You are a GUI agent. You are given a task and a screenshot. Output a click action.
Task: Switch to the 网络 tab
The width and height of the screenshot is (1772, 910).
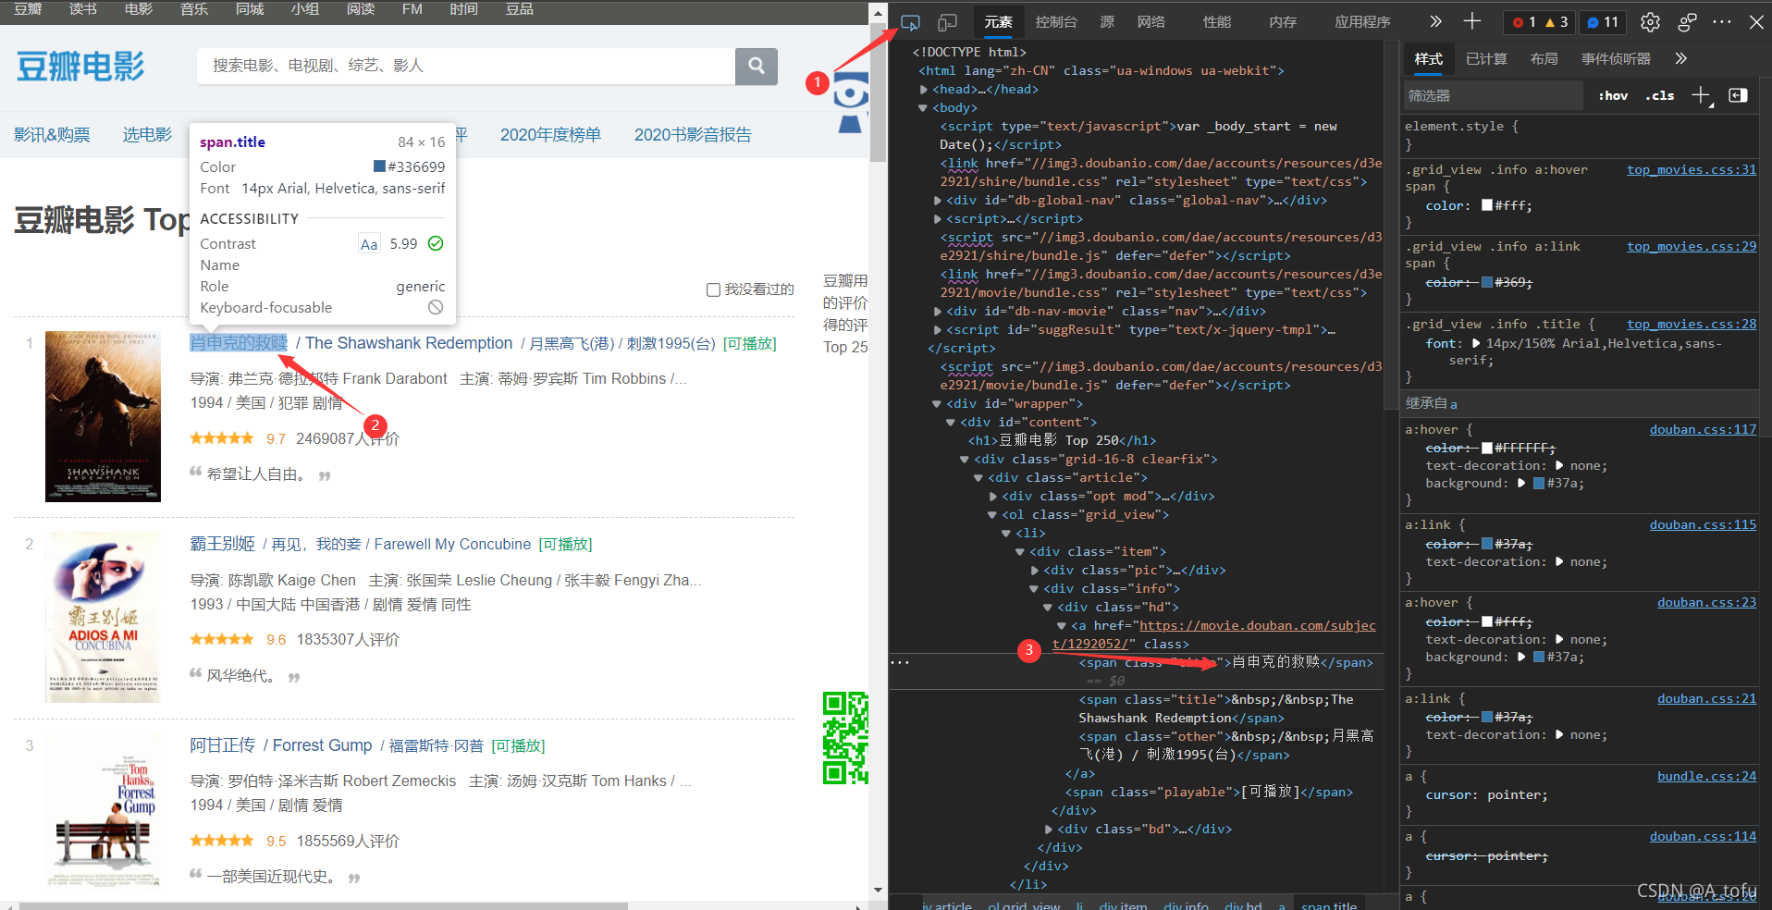1151,22
